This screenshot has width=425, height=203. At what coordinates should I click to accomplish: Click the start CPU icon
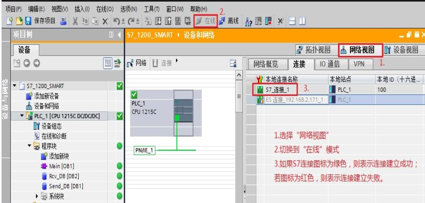258,21
